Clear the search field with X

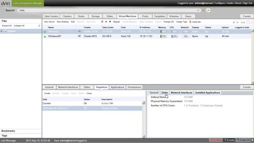coord(198,10)
